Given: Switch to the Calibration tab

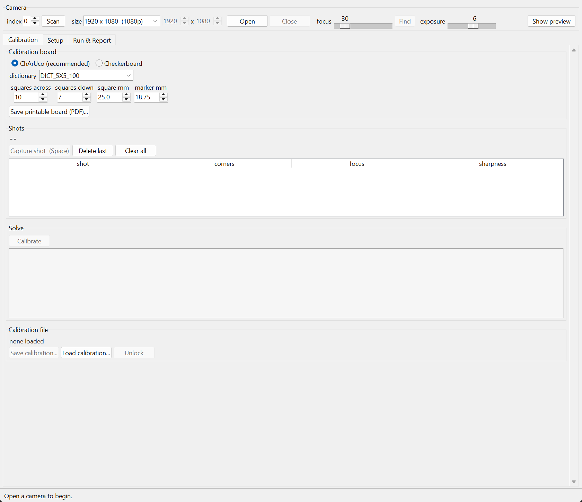Looking at the screenshot, I should tap(23, 40).
